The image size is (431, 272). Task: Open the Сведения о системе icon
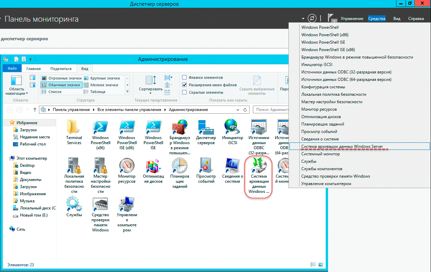coord(232,166)
